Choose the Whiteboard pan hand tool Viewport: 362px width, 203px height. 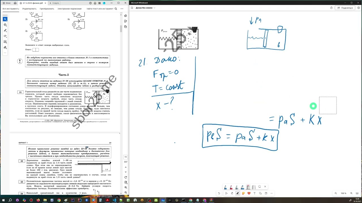click(232, 193)
